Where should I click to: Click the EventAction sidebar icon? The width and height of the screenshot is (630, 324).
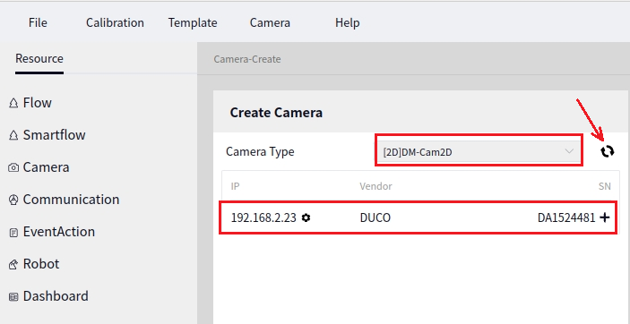pos(13,232)
